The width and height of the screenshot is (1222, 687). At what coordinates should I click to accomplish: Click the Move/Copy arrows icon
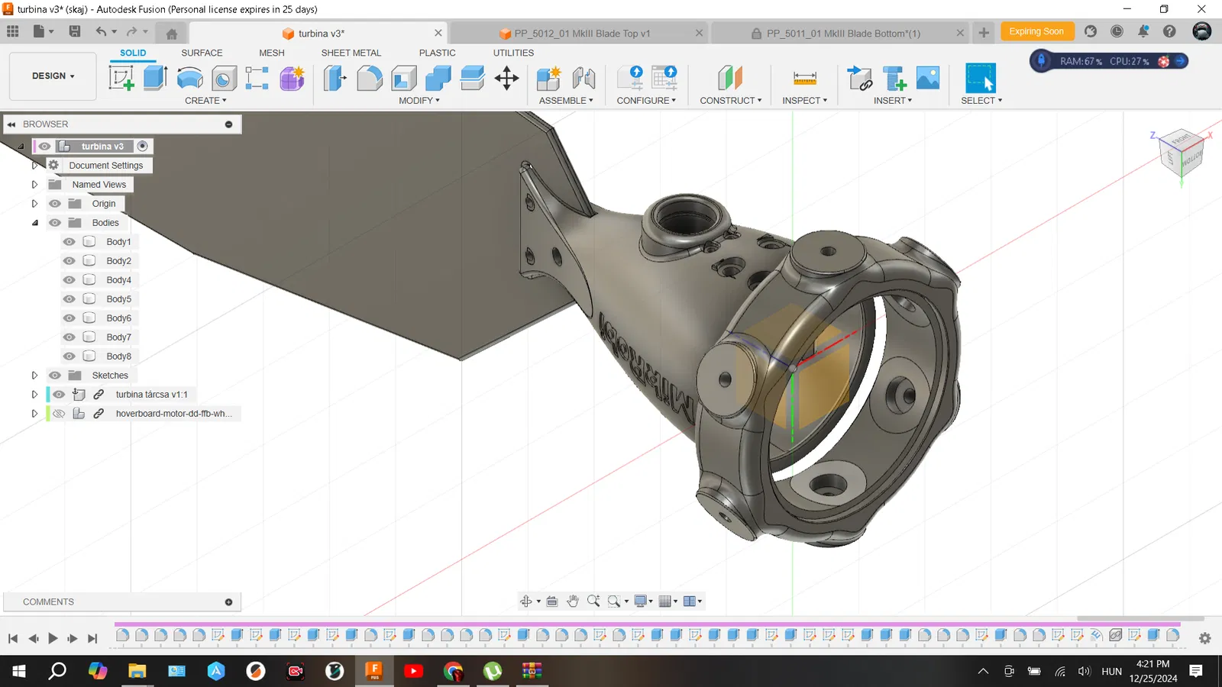pos(506,78)
